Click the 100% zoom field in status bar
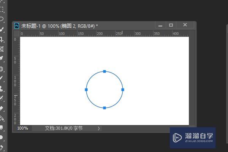Viewport: 228px width, 152px height. pyautogui.click(x=23, y=128)
